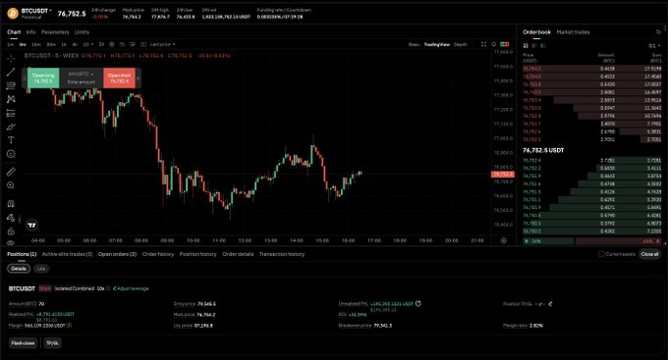Switch to the Chart tab
This screenshot has width=668, height=360.
pos(14,32)
